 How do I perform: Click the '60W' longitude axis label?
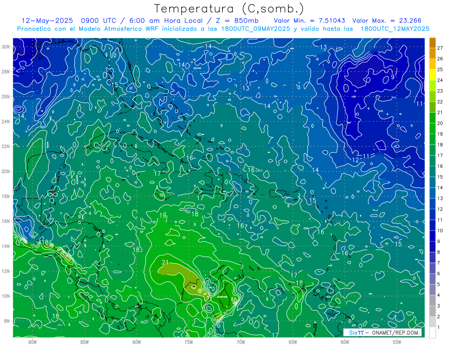coord(345,343)
